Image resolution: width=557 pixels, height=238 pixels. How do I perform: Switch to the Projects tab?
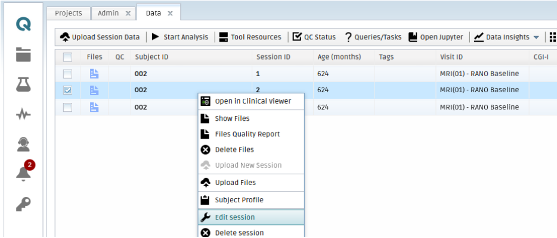68,12
